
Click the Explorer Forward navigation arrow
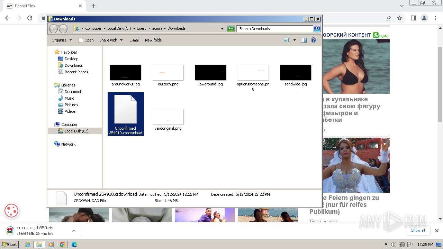coord(63,29)
